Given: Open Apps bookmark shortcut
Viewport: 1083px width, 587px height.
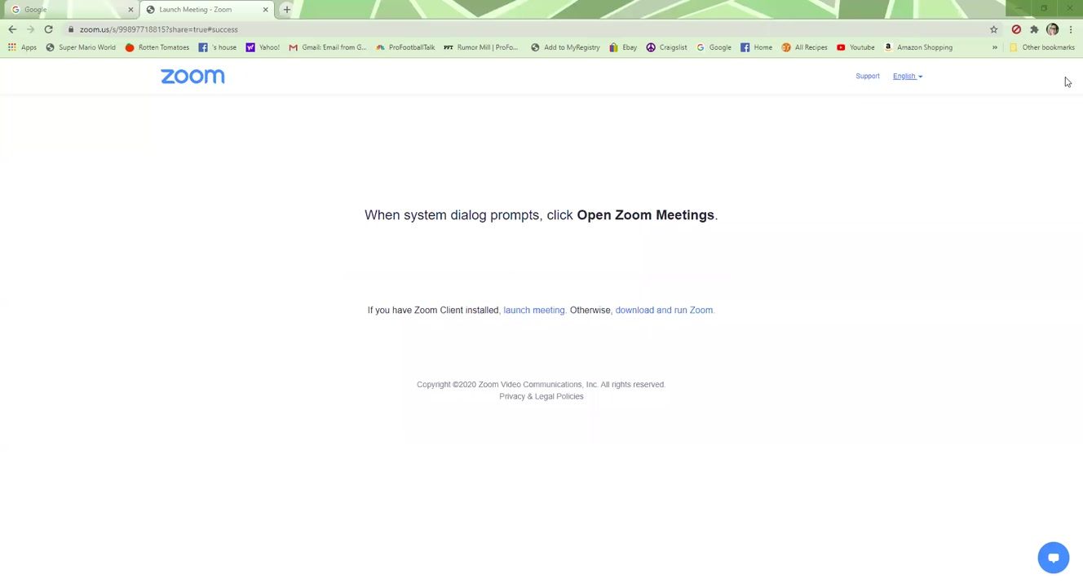Looking at the screenshot, I should [x=22, y=47].
